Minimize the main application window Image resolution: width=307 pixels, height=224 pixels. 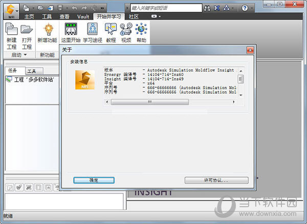pyautogui.click(x=269, y=4)
